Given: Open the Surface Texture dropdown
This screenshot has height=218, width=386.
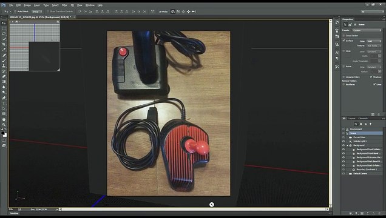Looking at the screenshot, I should [374, 45].
